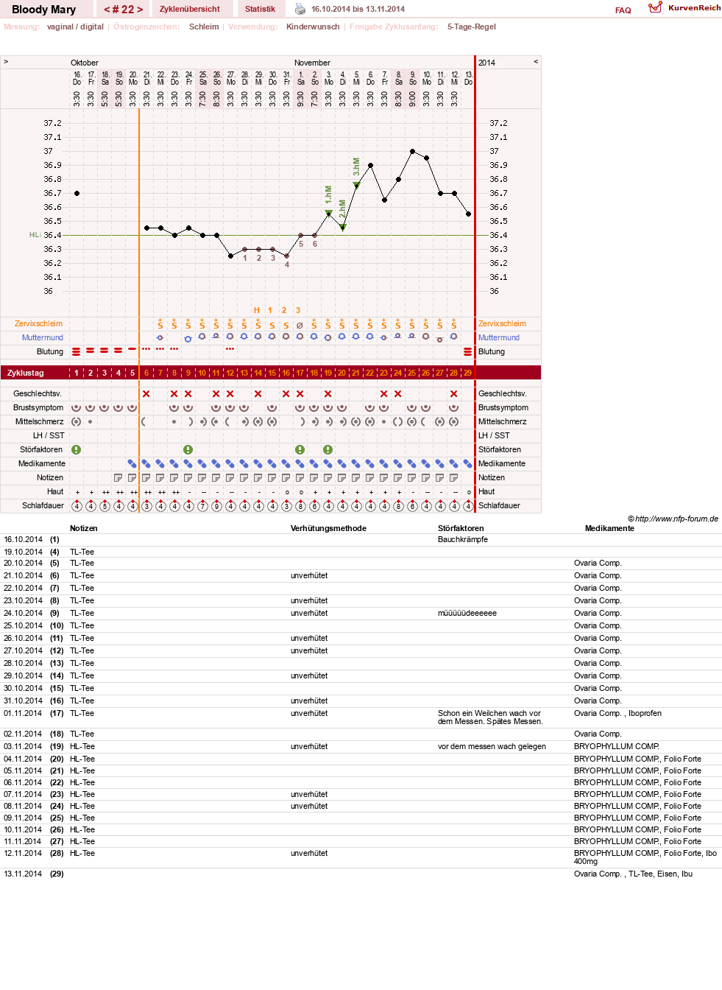Go to the next cycle with the > arrow
This screenshot has width=722, height=990.
click(140, 10)
